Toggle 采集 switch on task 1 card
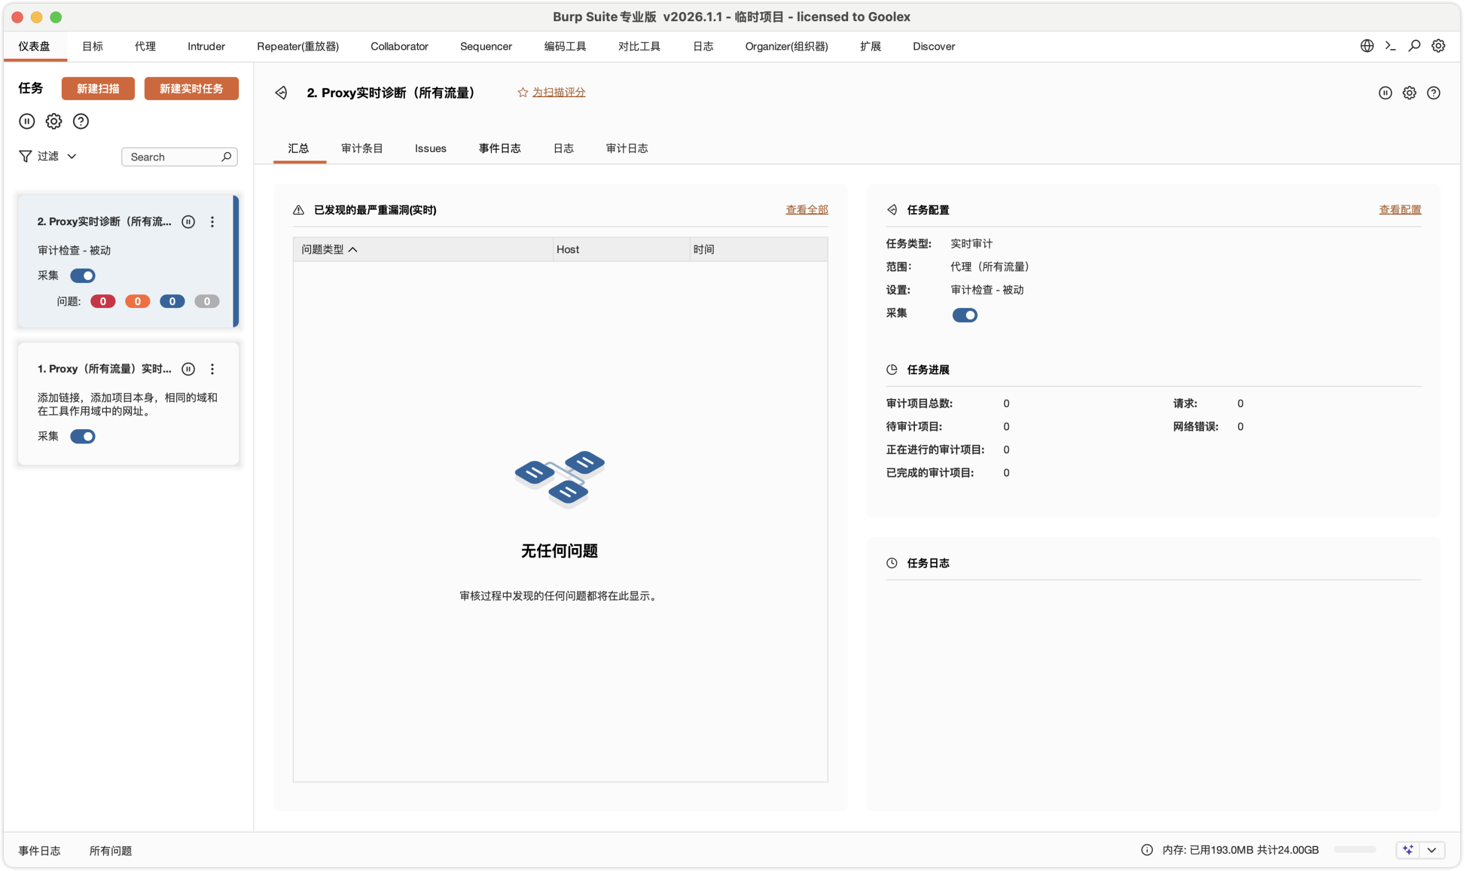The height and width of the screenshot is (871, 1464). [82, 436]
